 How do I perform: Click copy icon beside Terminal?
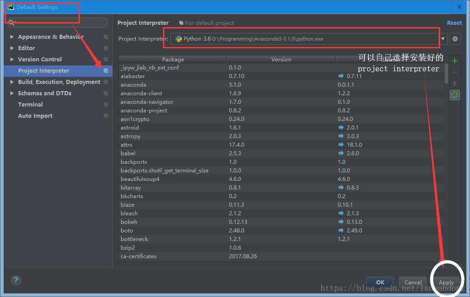coord(106,104)
